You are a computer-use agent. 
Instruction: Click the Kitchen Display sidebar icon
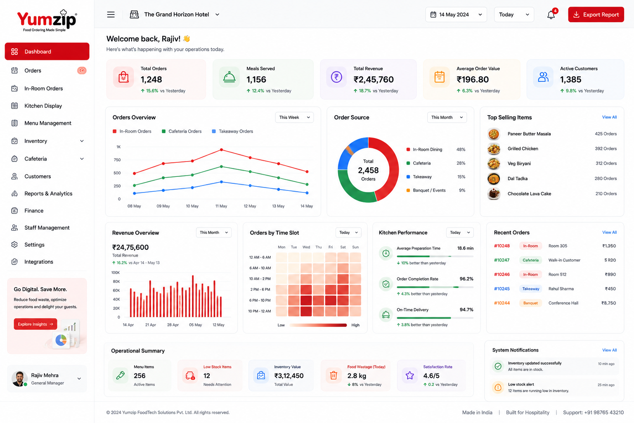pyautogui.click(x=14, y=106)
